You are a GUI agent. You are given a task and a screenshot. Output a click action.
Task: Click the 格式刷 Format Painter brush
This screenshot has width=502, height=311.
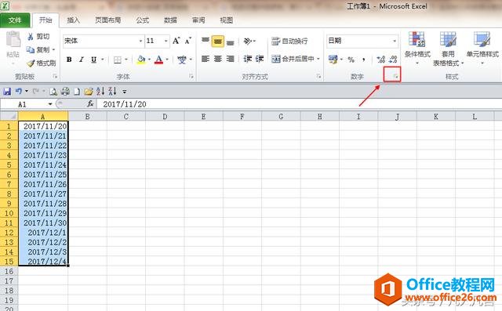click(x=42, y=63)
